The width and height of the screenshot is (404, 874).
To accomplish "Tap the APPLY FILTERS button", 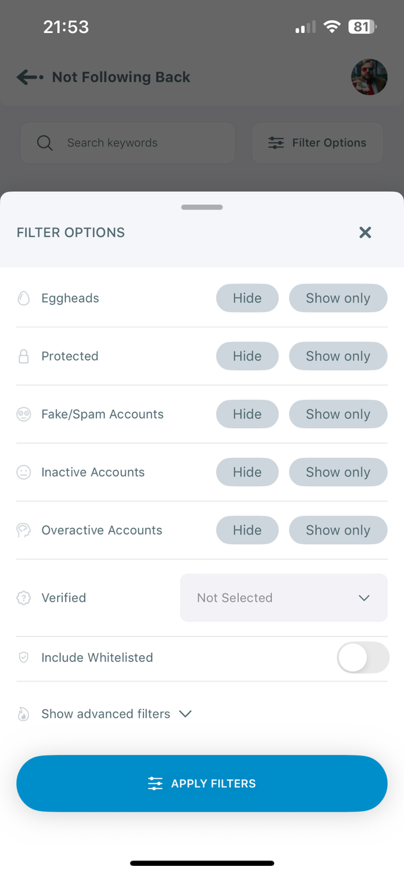I will point(202,783).
